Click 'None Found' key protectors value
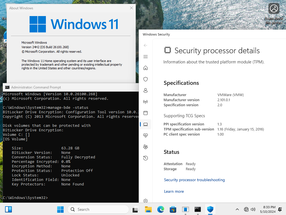The image size is (286, 215). point(73,184)
